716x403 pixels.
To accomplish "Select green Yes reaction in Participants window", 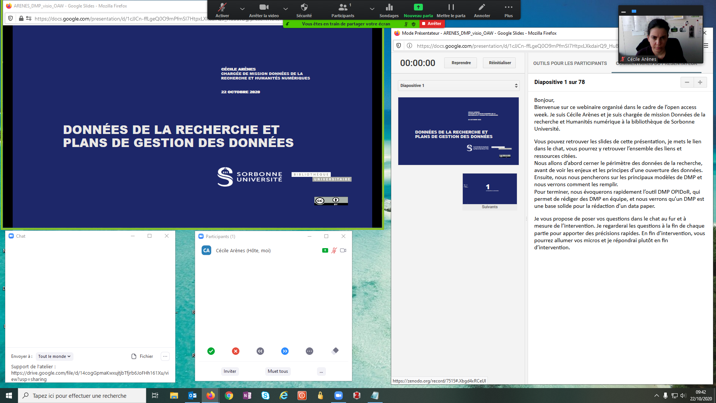I will [x=211, y=351].
